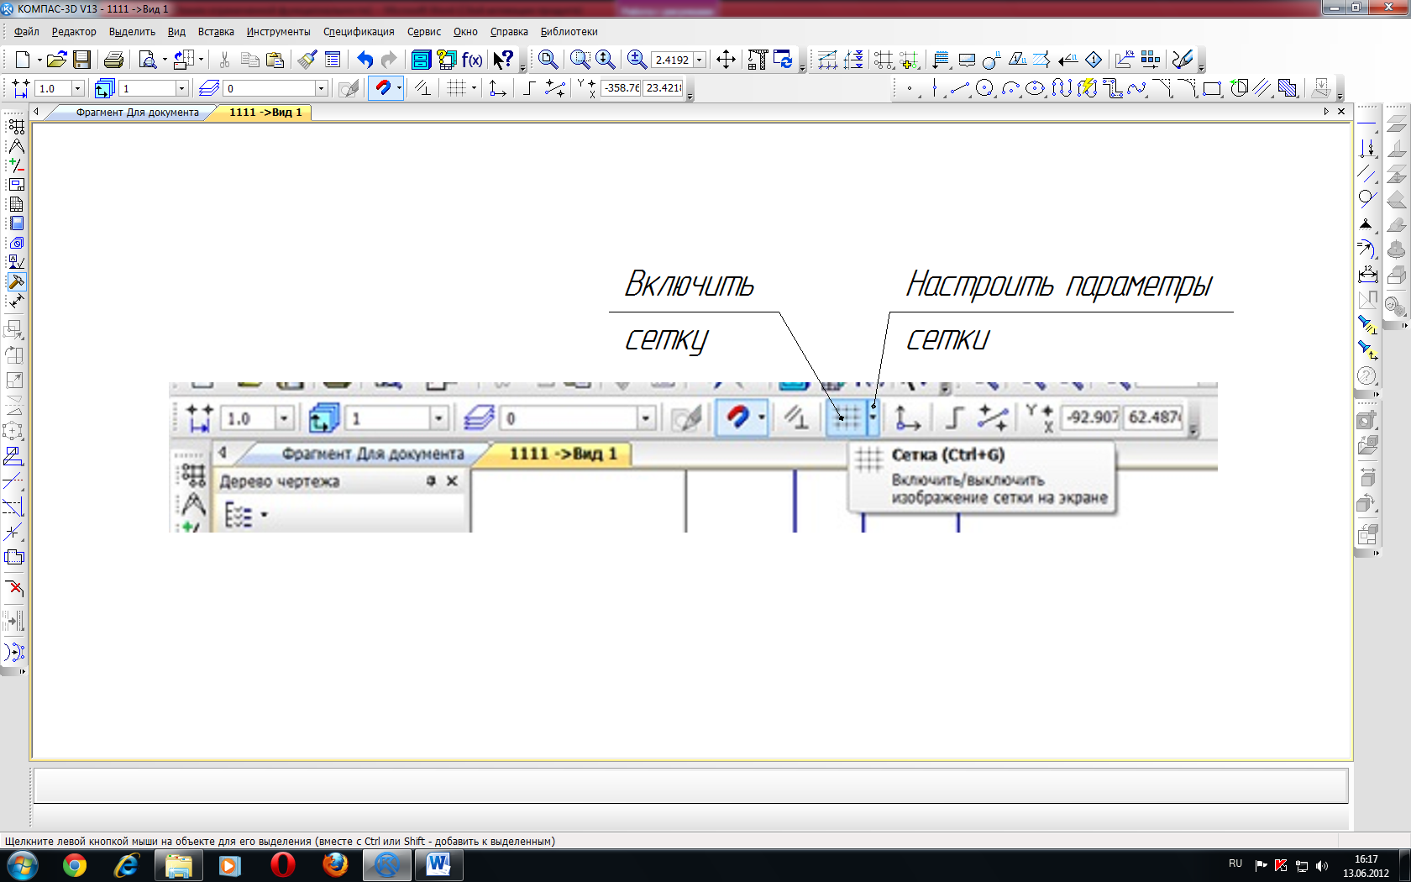
Task: Open the grid settings dropdown arrow
Action: (474, 87)
